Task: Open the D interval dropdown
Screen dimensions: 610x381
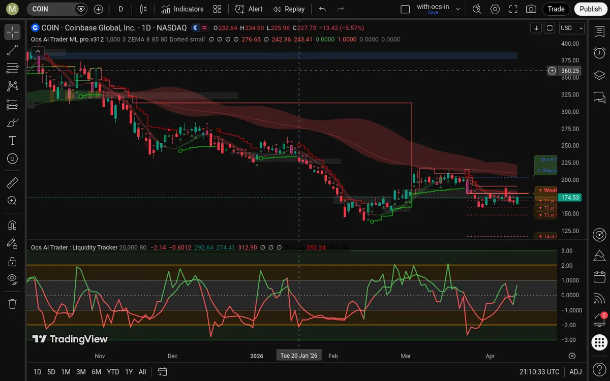Action: tap(120, 9)
